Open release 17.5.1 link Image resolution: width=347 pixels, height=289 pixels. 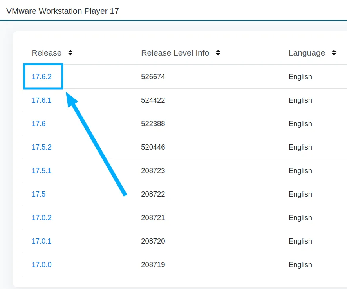pyautogui.click(x=42, y=171)
